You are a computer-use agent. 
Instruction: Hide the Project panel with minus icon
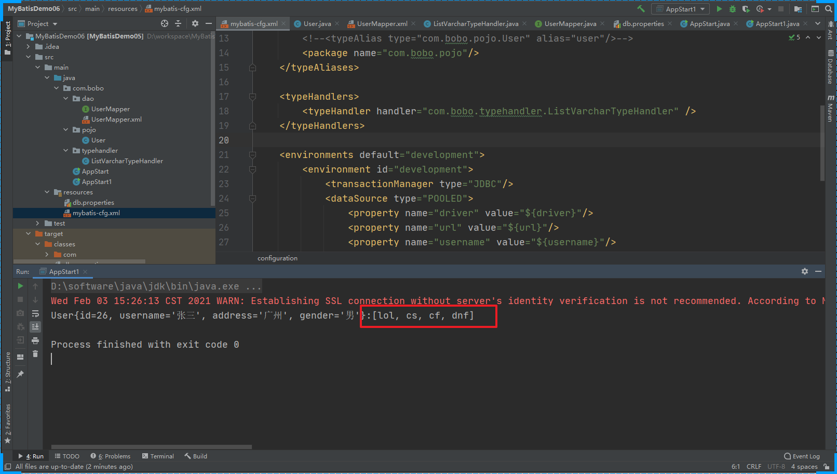[209, 23]
